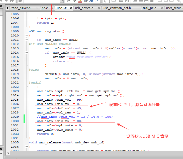Collapse the fold marker at line 1011
This screenshot has width=183, height=159.
27,40
